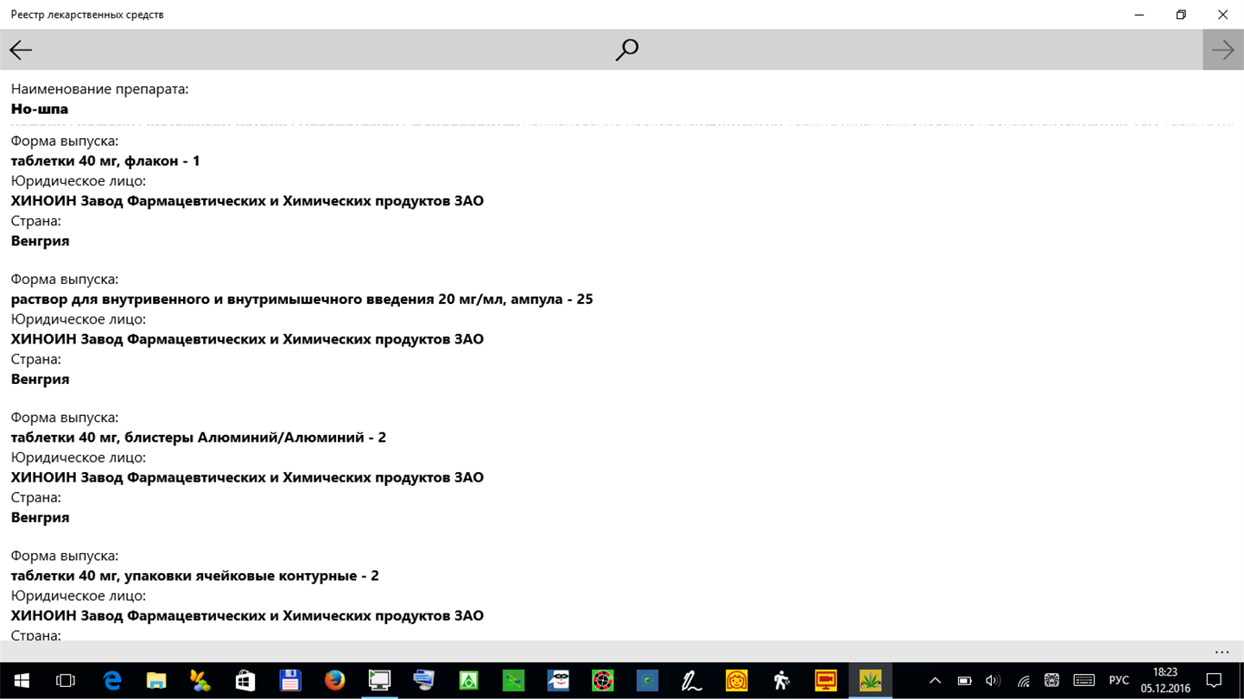Image resolution: width=1244 pixels, height=699 pixels.
Task: Open the Action Center notifications icon
Action: 1214,681
